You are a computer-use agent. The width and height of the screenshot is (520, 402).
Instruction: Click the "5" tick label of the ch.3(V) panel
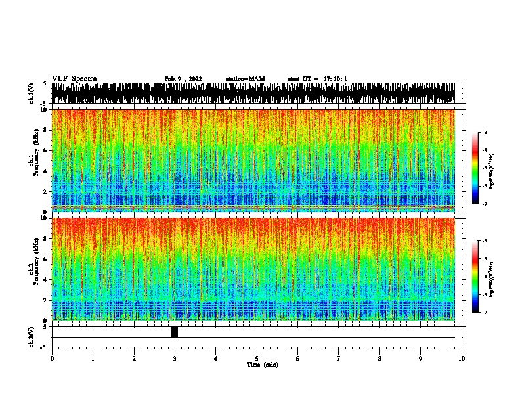tap(45, 327)
